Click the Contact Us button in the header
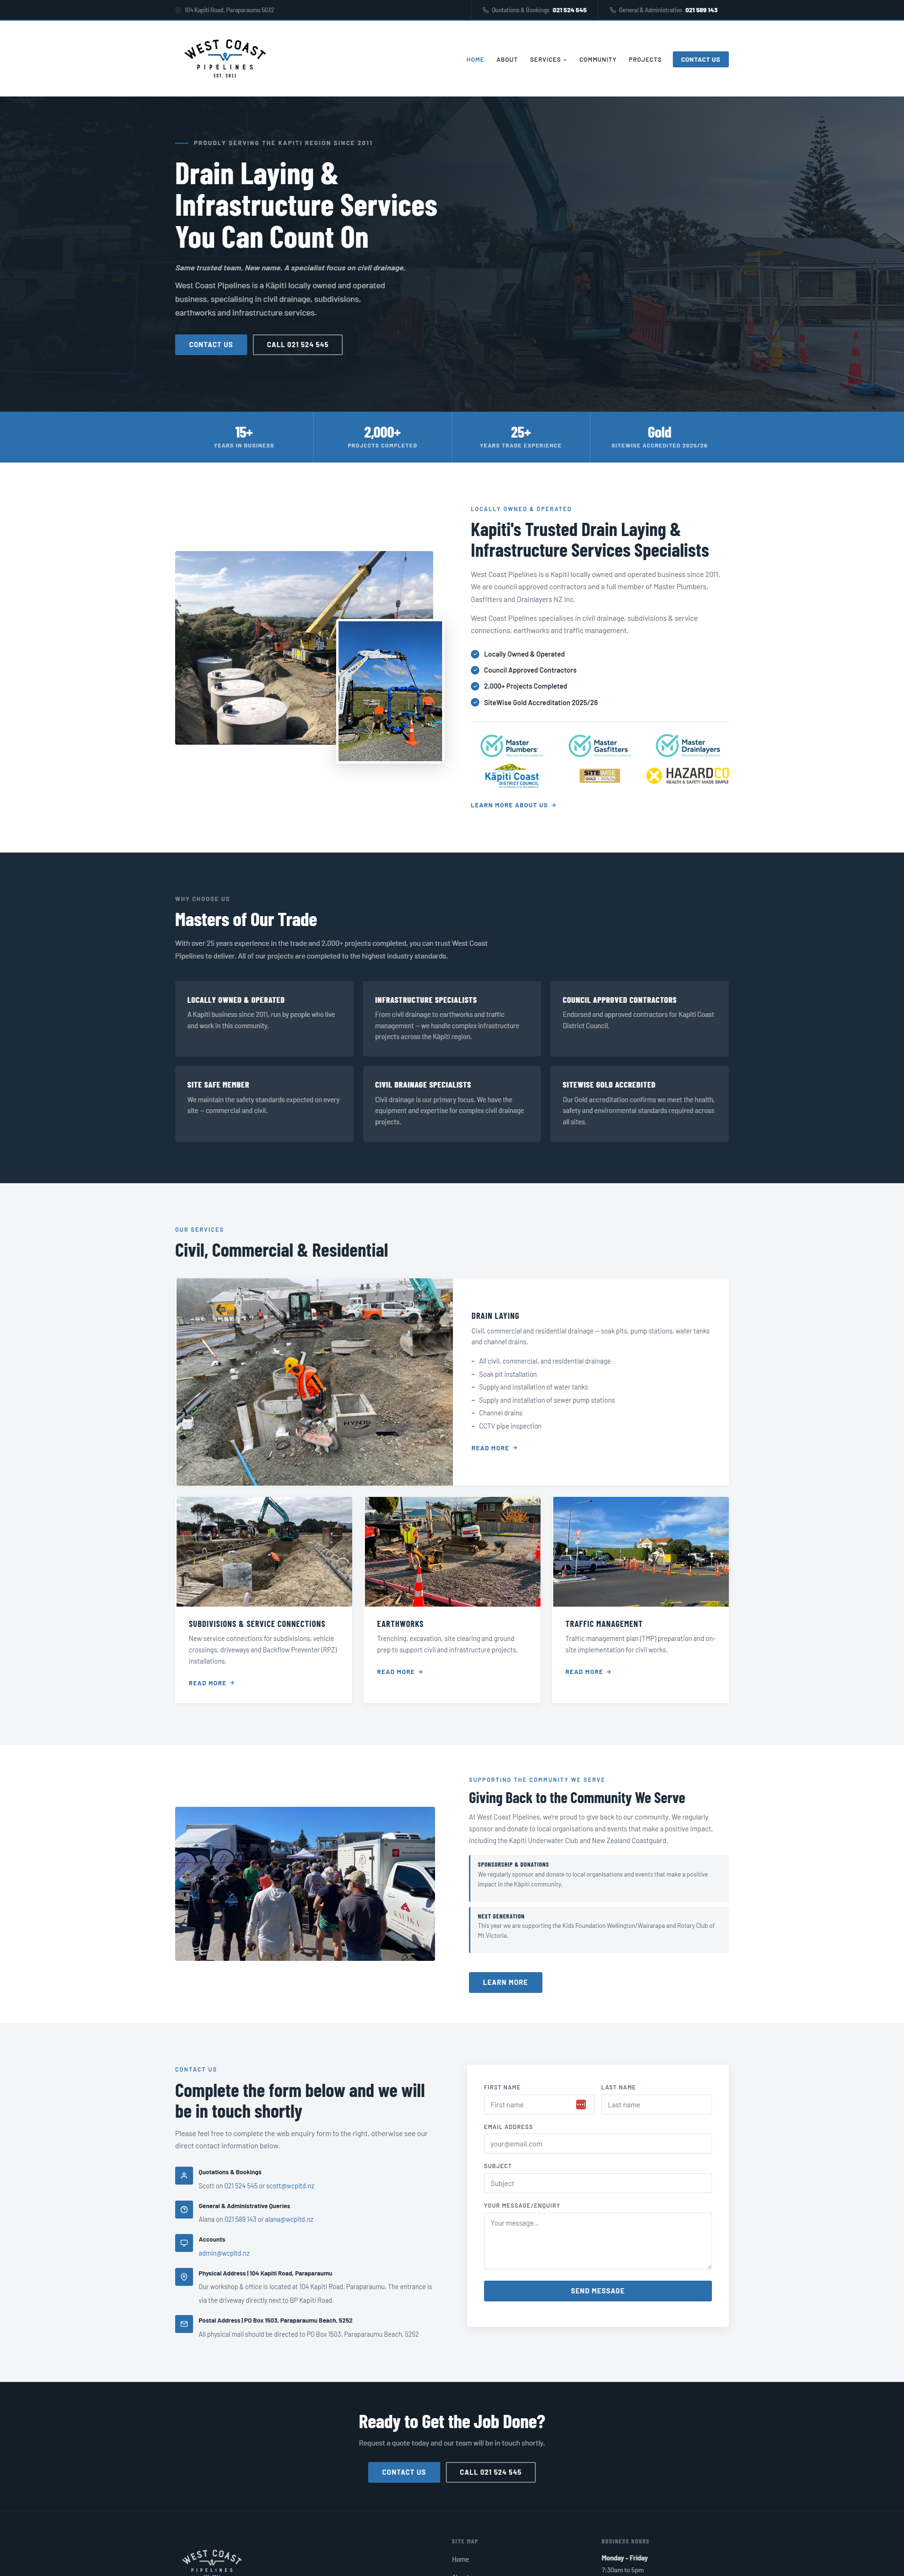 [700, 60]
